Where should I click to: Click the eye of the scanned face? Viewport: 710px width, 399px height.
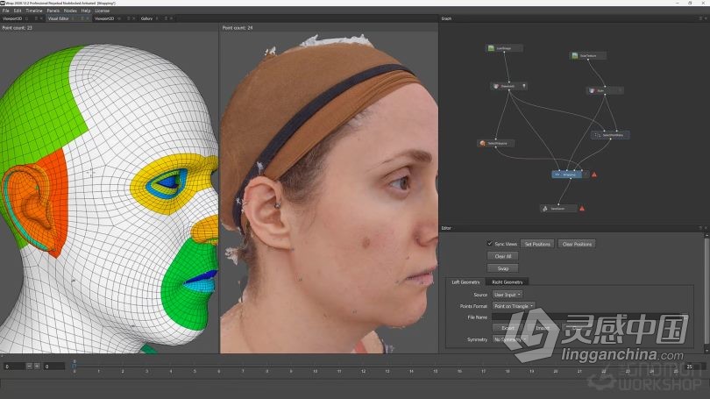(x=401, y=182)
